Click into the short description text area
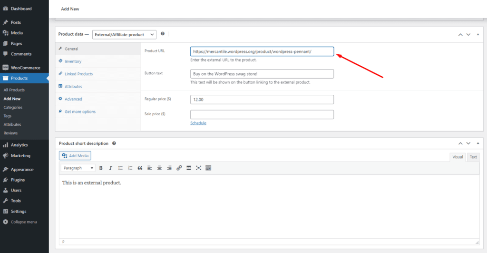 pyautogui.click(x=269, y=207)
